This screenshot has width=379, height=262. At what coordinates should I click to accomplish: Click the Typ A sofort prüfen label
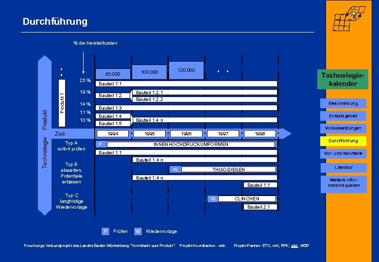(x=71, y=146)
